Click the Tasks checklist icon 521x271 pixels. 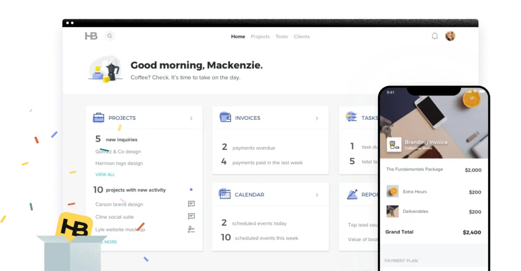pos(351,117)
